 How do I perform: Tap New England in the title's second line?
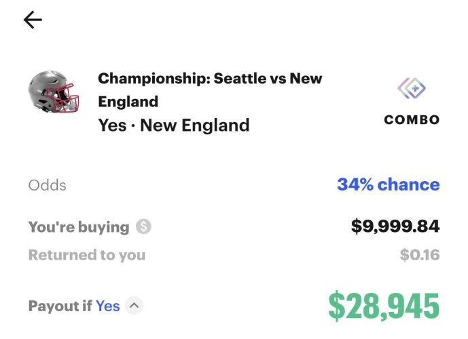[128, 102]
